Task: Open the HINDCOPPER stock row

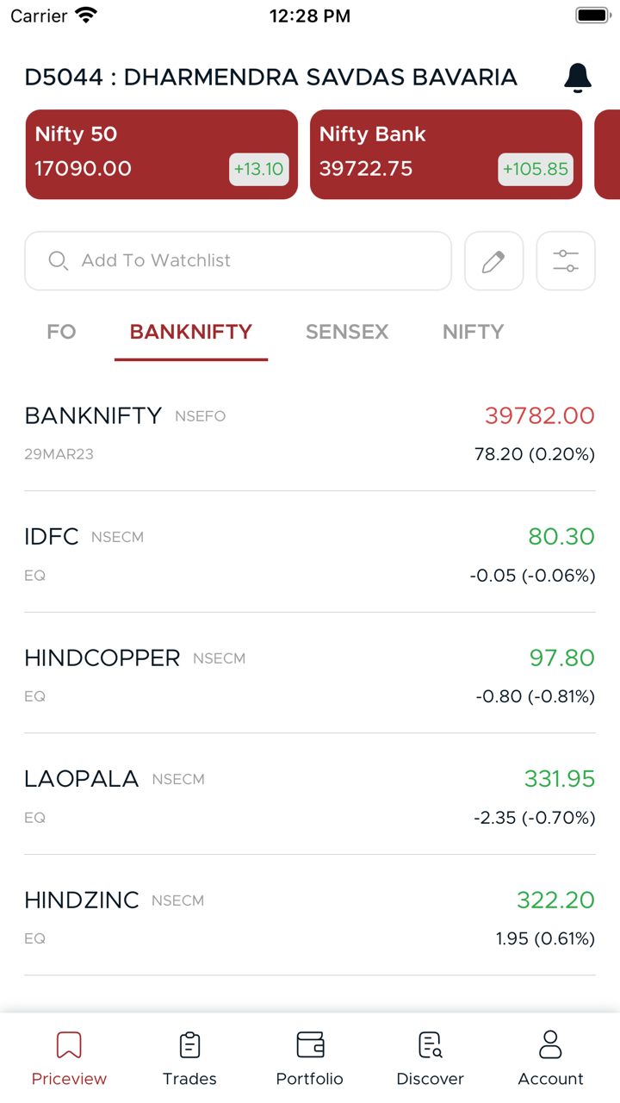Action: [309, 675]
